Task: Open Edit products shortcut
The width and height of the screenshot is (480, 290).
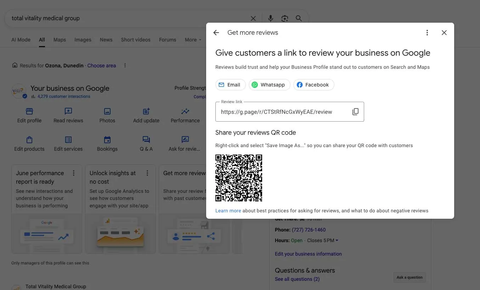Action: pos(29,144)
